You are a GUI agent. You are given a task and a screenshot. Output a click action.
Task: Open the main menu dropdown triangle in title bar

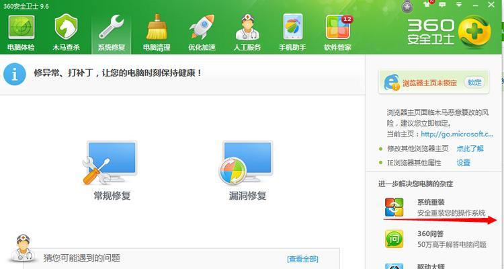pos(459,5)
